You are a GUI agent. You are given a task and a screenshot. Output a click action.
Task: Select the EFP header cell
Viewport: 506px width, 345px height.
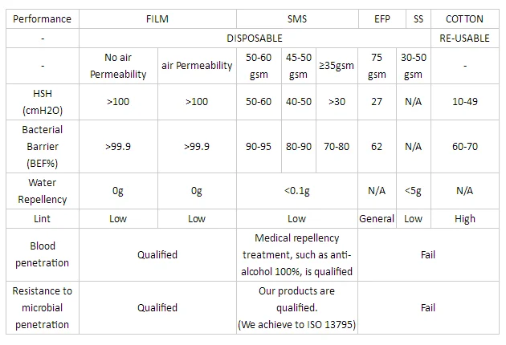382,18
